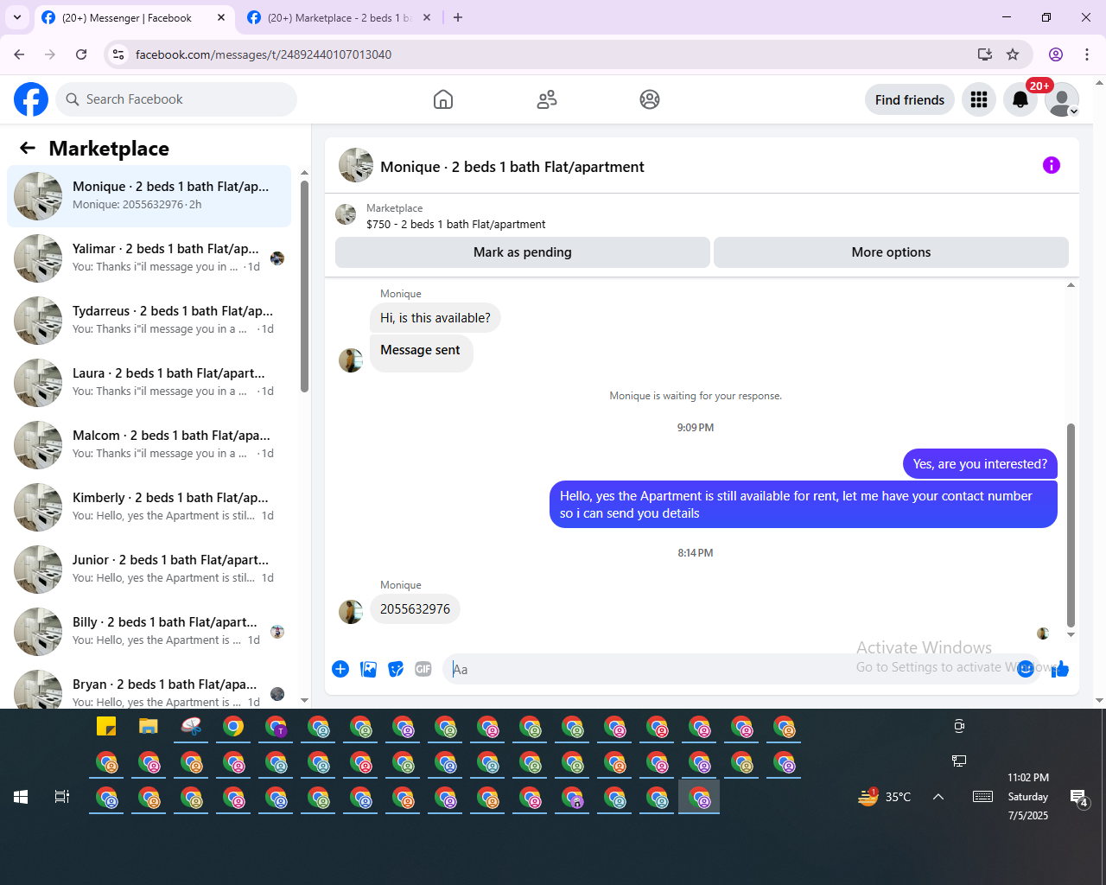The image size is (1106, 885).
Task: Select Laura conversation in list
Action: (149, 383)
